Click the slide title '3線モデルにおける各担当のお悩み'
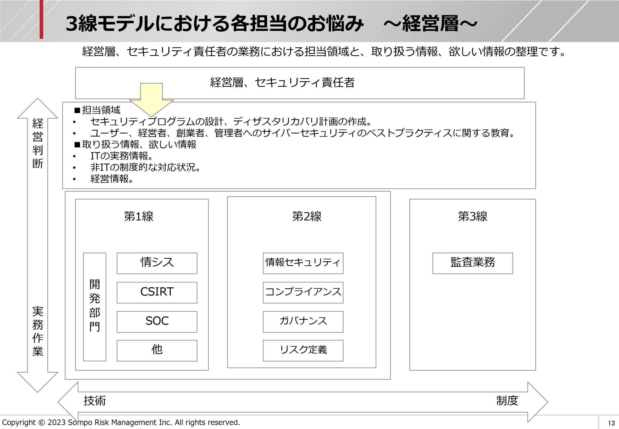This screenshot has height=429, width=619. [x=215, y=23]
